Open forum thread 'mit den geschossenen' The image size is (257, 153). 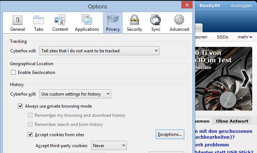coord(224,134)
